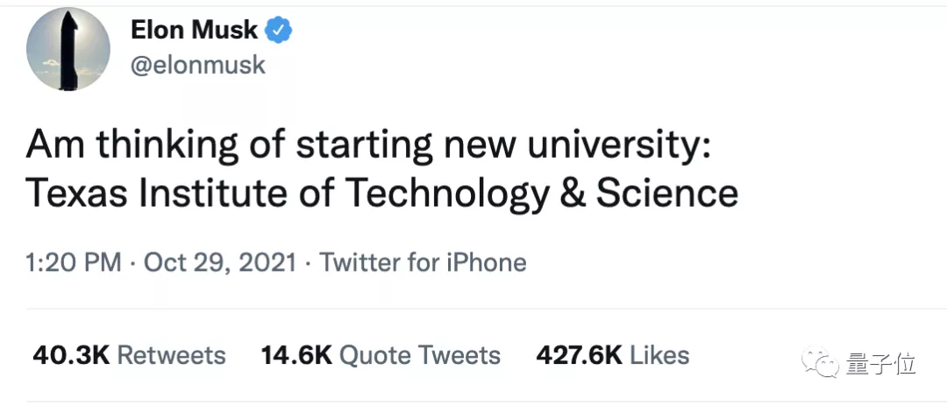947x406 pixels.
Task: Open the "Twitter for iPhone" source link
Action: [423, 262]
